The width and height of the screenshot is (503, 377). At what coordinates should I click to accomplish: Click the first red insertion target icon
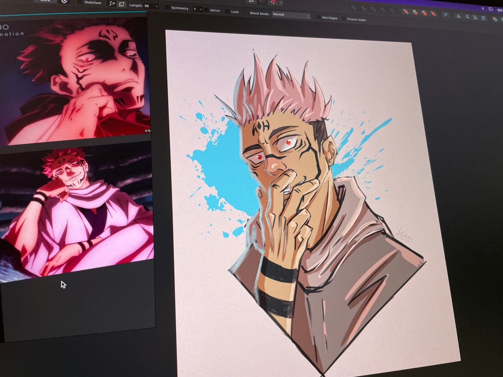point(405,11)
